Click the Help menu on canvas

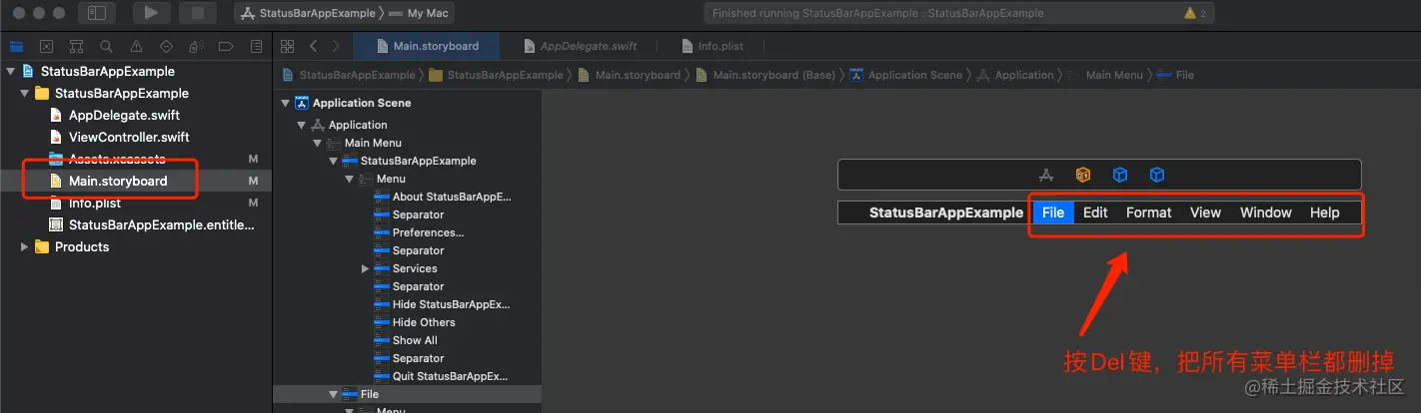coord(1325,212)
